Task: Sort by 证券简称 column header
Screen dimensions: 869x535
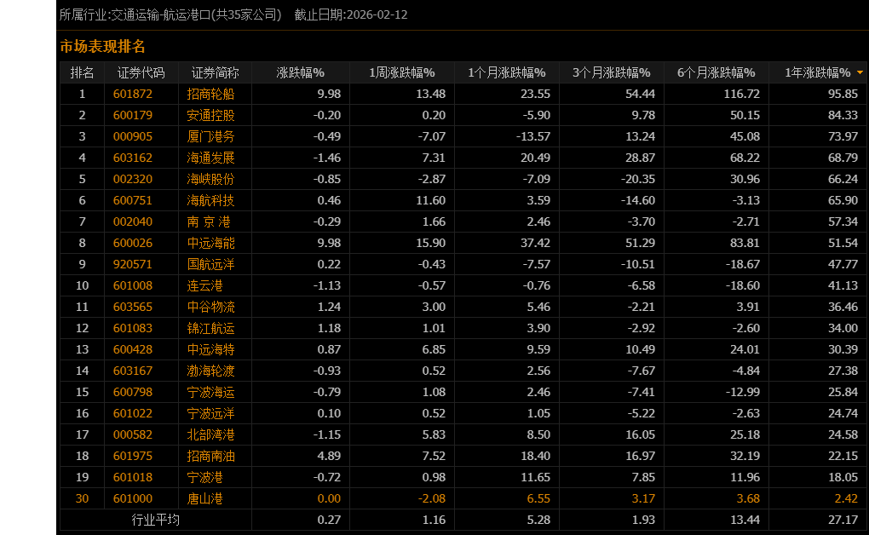Action: (x=215, y=72)
